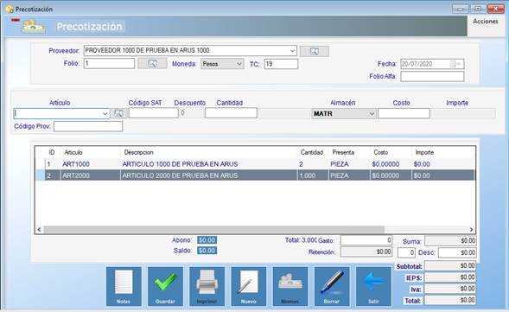Open the Abonos payments button
The image size is (509, 312).
click(289, 286)
